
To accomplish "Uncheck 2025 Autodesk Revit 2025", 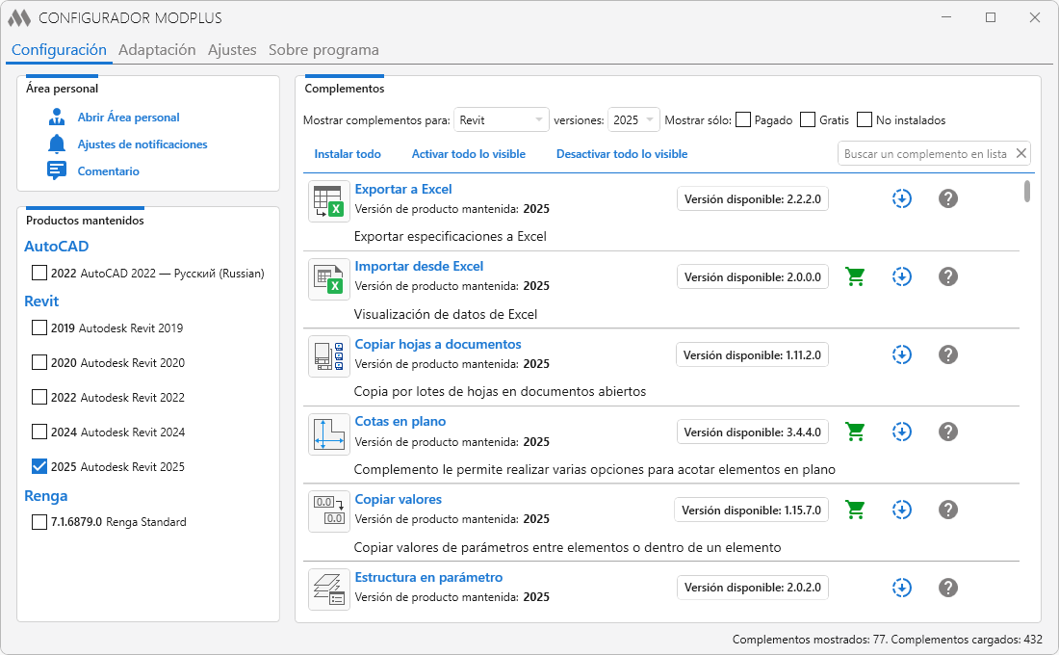I will (39, 466).
